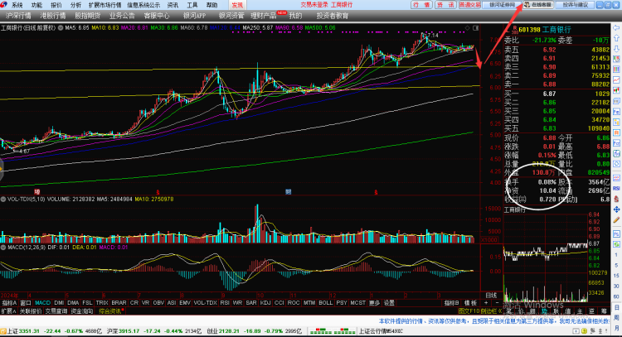The image size is (622, 337).
Task: Open the 系统 menu
Action: click(x=17, y=5)
